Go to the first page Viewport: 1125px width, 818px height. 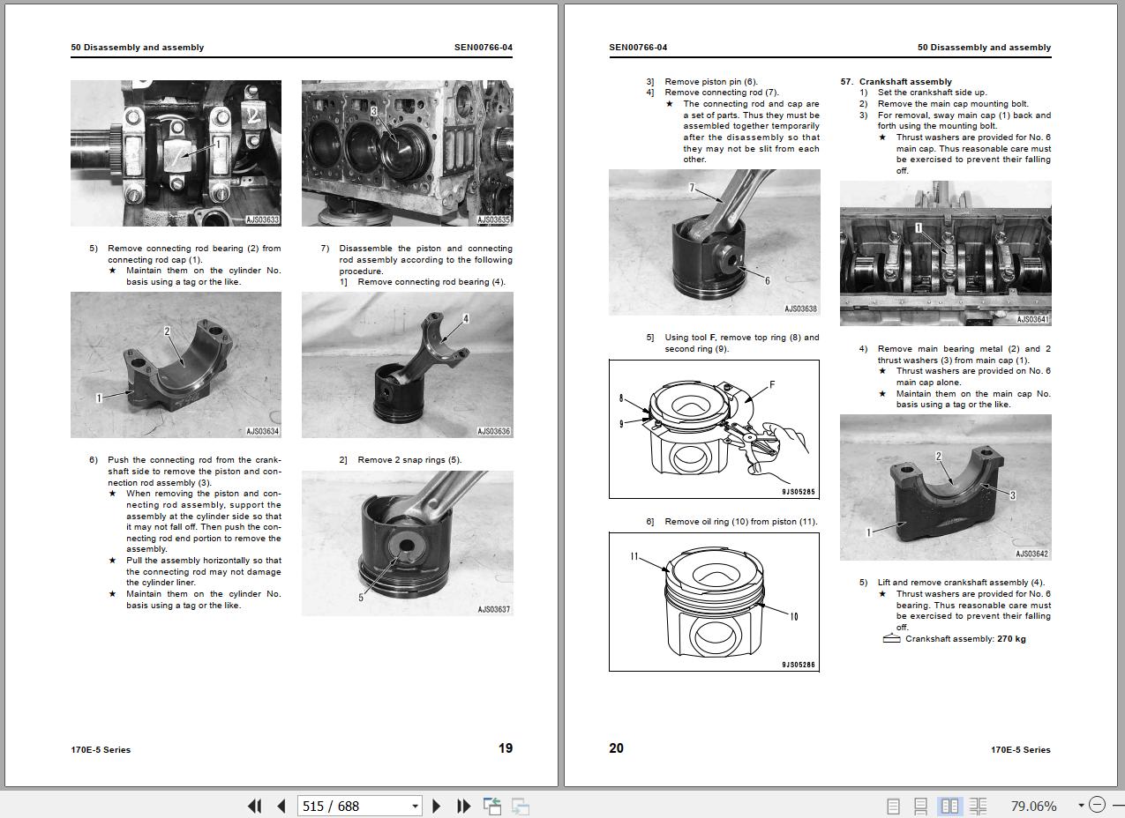(255, 806)
